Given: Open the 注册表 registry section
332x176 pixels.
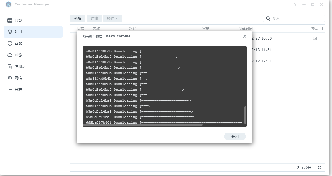Looking at the screenshot, I should [x=20, y=66].
